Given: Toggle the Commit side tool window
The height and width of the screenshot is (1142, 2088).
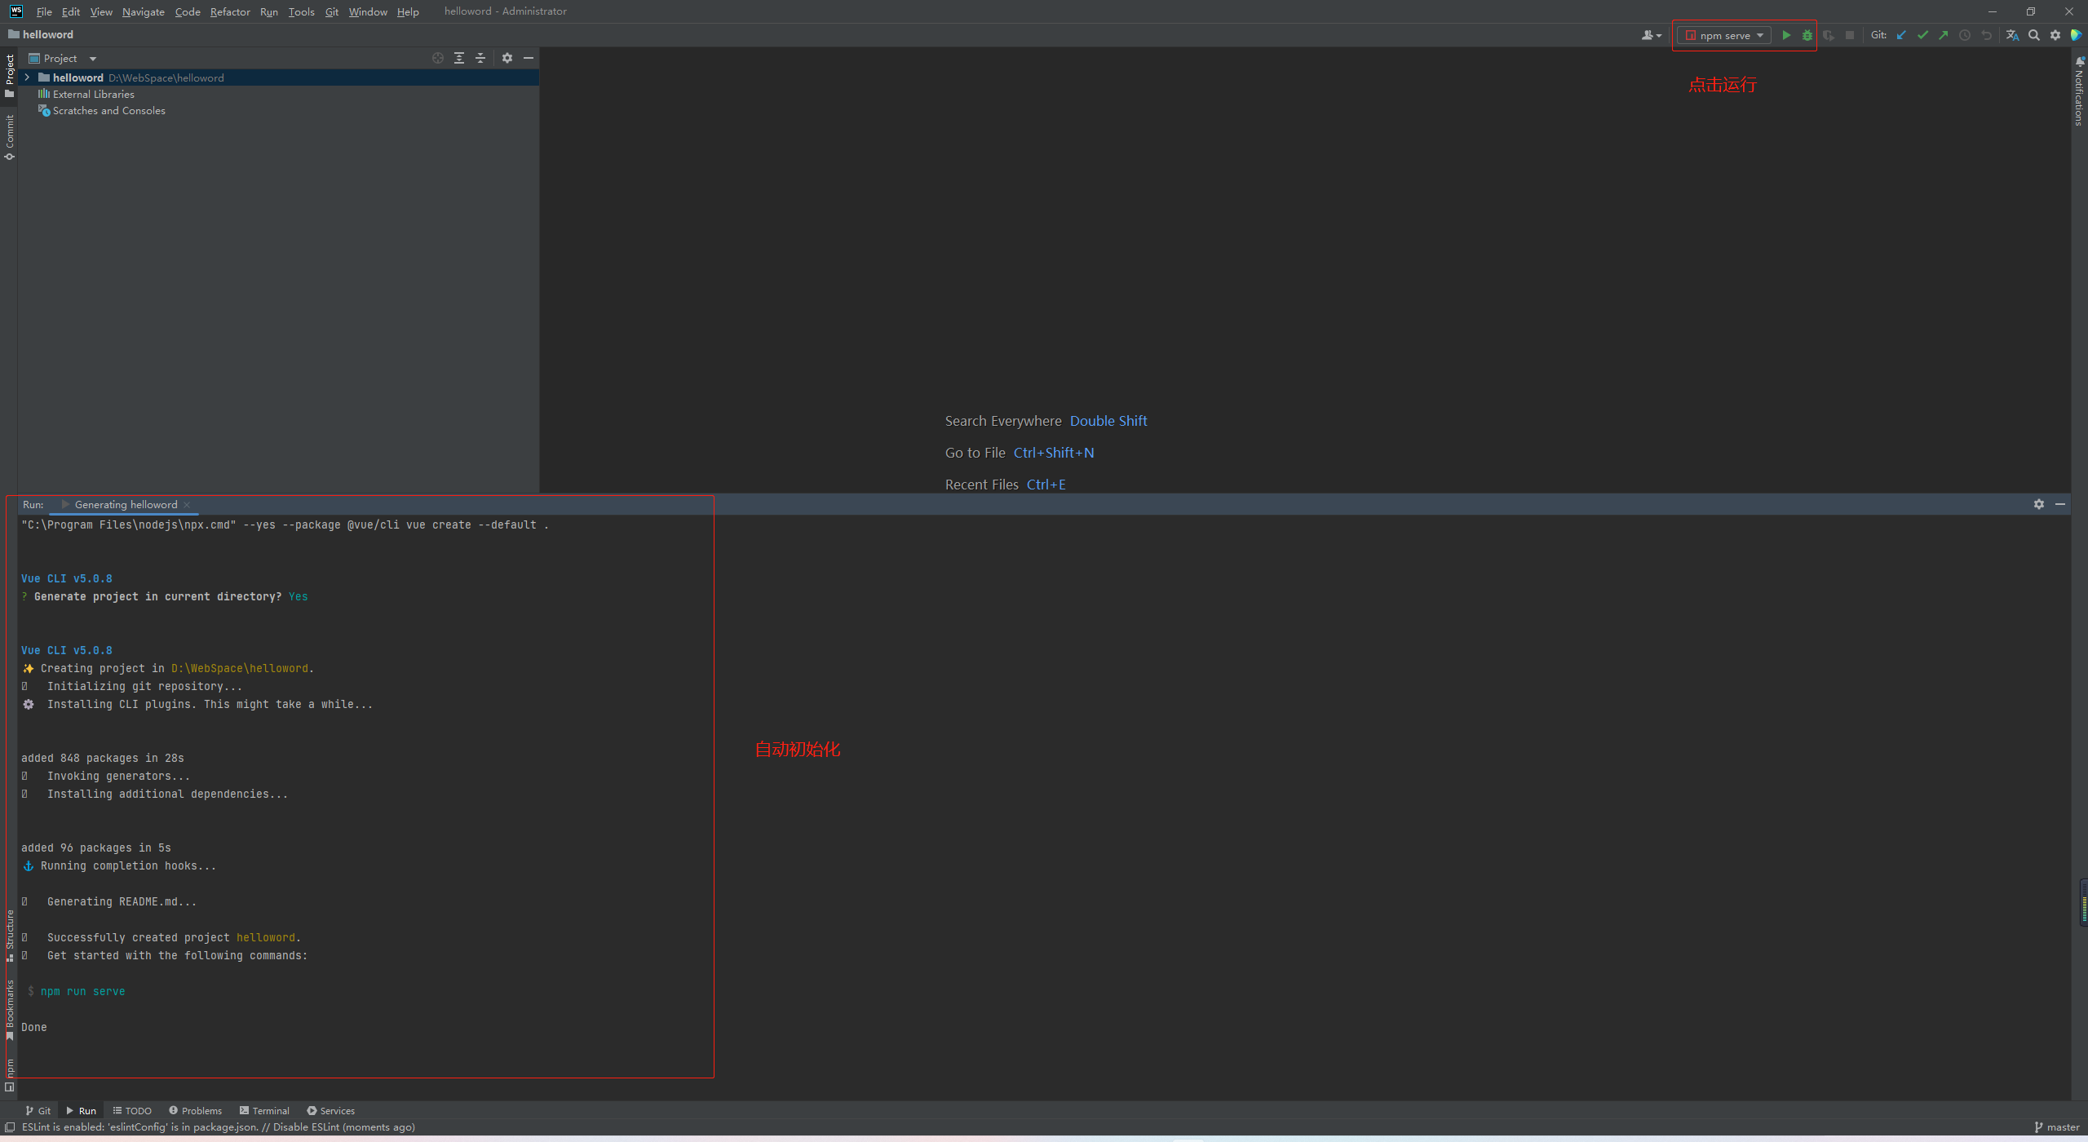Looking at the screenshot, I should pos(9,137).
